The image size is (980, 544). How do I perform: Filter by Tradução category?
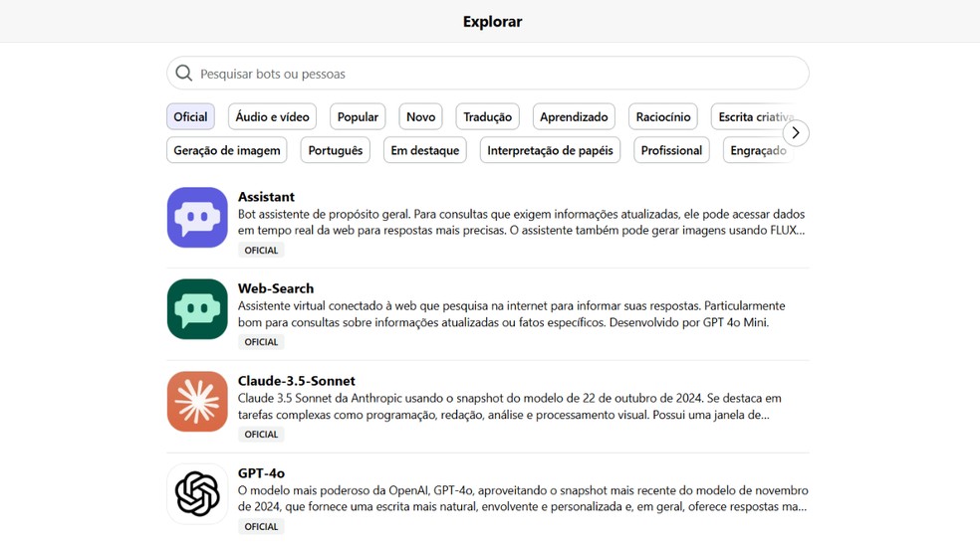click(x=488, y=116)
